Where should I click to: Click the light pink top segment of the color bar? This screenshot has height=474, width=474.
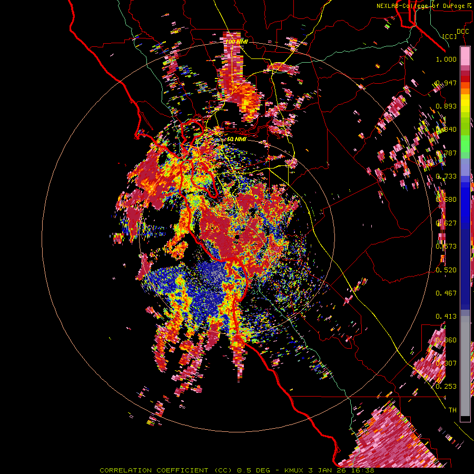(x=465, y=56)
